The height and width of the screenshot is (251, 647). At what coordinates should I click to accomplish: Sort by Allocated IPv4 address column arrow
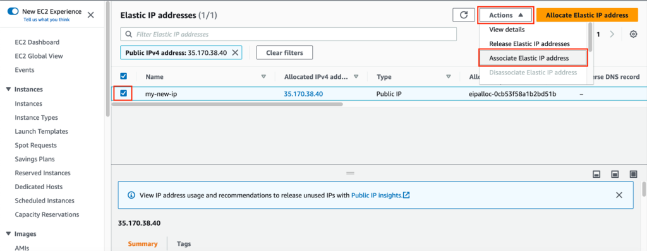356,77
